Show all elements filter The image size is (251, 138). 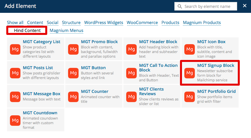click(15, 23)
